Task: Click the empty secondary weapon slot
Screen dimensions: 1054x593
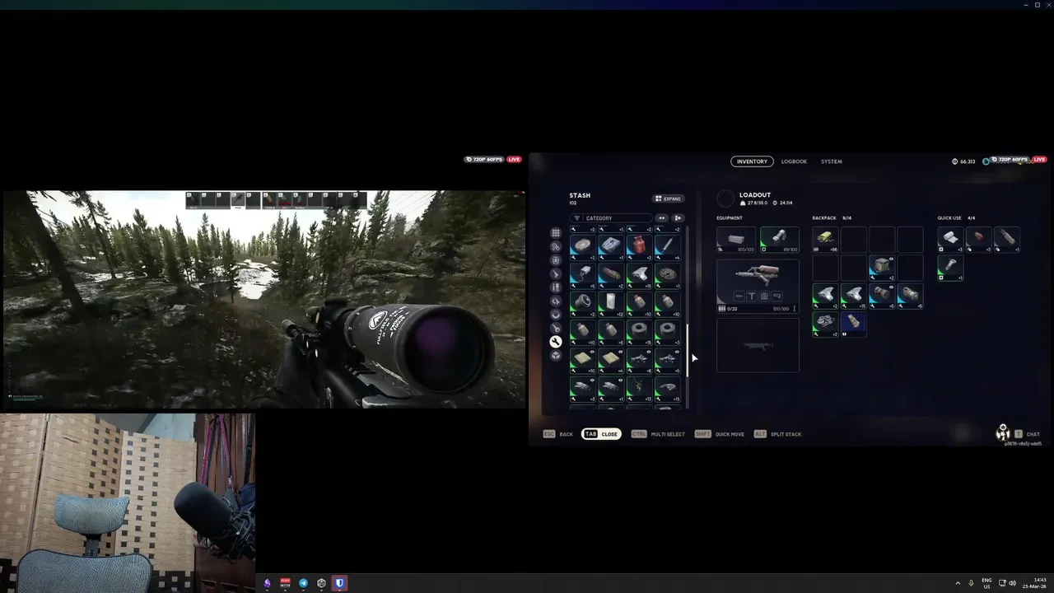Action: (758, 345)
